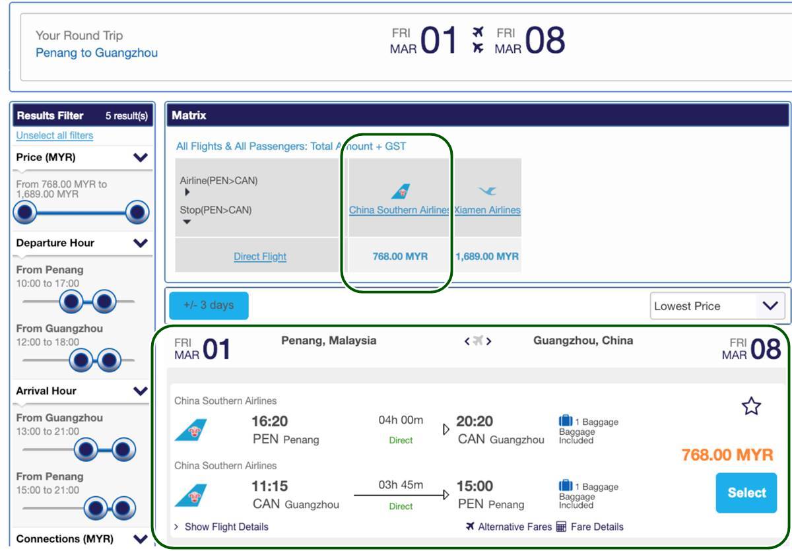This screenshot has width=792, height=551.
Task: Click Your Round Trip heading
Action: 79,36
